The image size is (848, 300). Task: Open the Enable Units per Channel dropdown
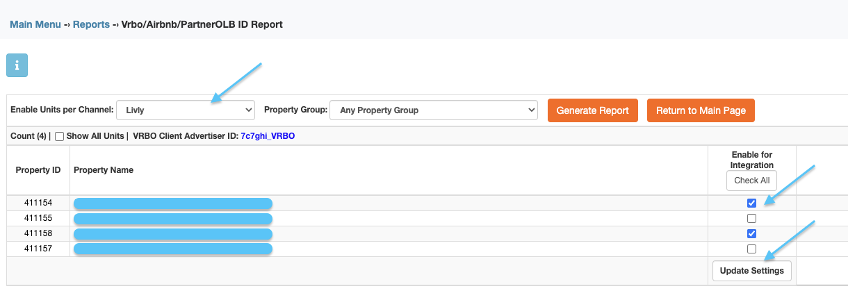pos(186,110)
